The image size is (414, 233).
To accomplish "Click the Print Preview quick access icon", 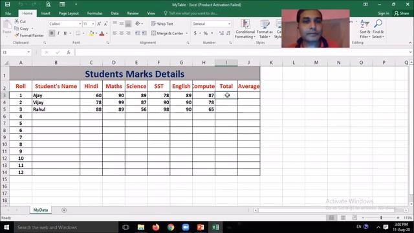I will click(x=49, y=5).
